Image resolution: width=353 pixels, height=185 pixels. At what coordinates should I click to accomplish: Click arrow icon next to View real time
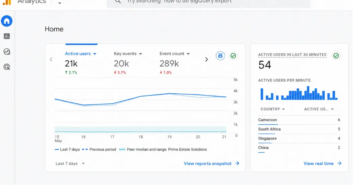(x=339, y=163)
